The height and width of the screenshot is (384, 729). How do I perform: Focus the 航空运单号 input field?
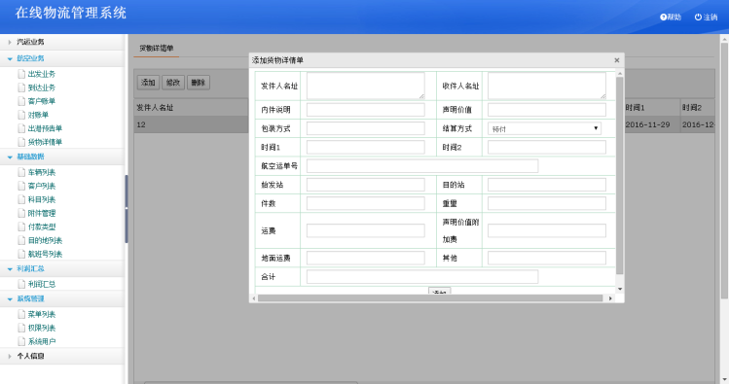click(422, 166)
